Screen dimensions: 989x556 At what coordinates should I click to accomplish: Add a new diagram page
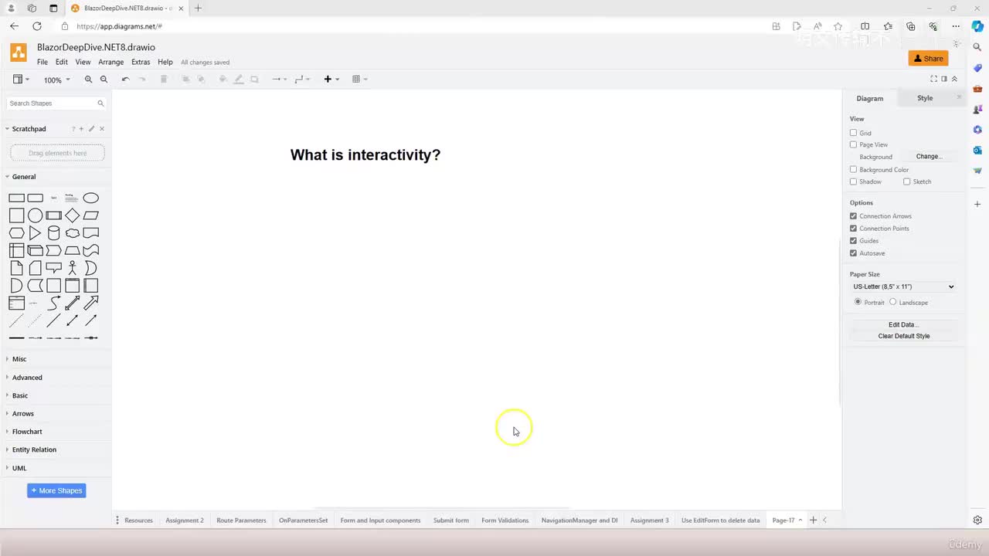click(813, 520)
